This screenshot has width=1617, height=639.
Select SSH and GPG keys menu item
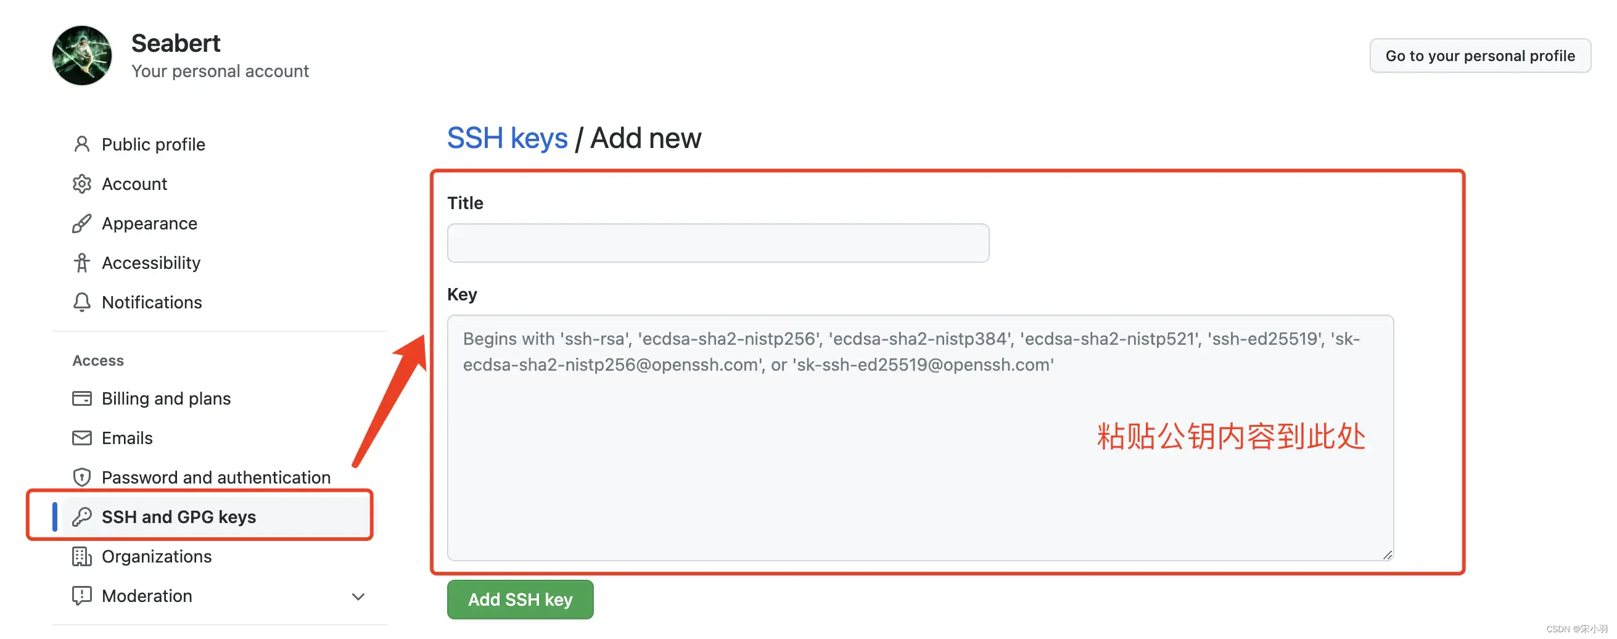tap(179, 517)
